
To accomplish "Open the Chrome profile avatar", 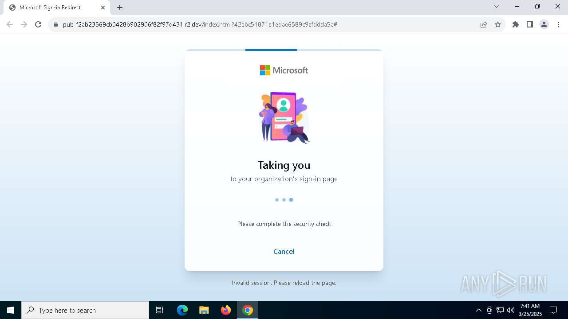I will 544,24.
